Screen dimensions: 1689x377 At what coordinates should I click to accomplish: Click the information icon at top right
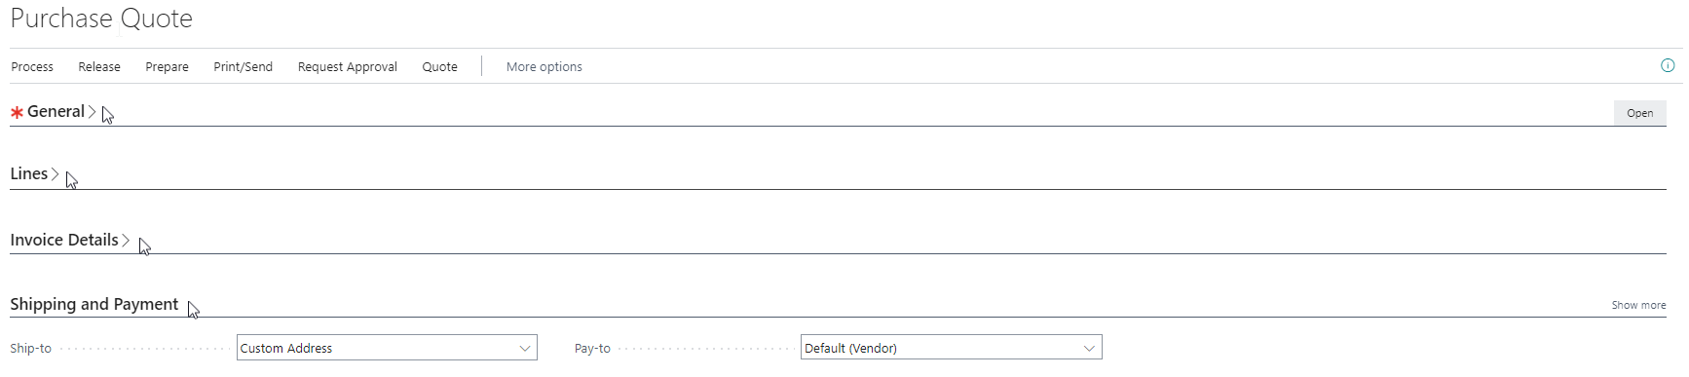[x=1668, y=66]
